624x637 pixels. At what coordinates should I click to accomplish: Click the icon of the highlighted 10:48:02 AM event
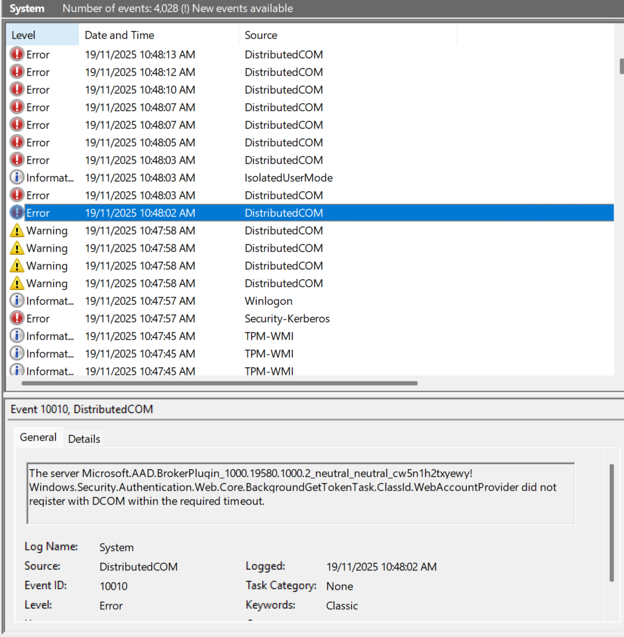[x=17, y=212]
